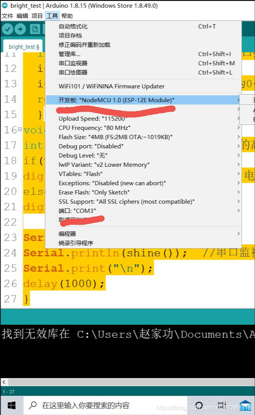Launch WiFi101 / WiFiNINA Firmware Updater
Viewport: 255px width, 415px height.
(143, 86)
